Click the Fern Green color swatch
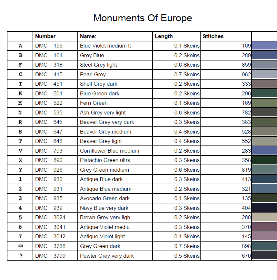The image size is (277, 280). [264, 103]
